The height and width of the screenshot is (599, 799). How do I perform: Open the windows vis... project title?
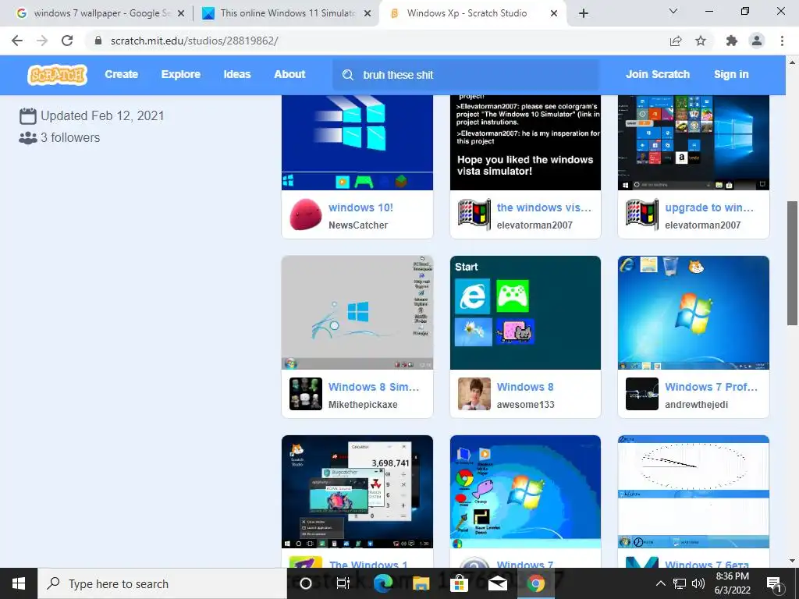pos(544,207)
